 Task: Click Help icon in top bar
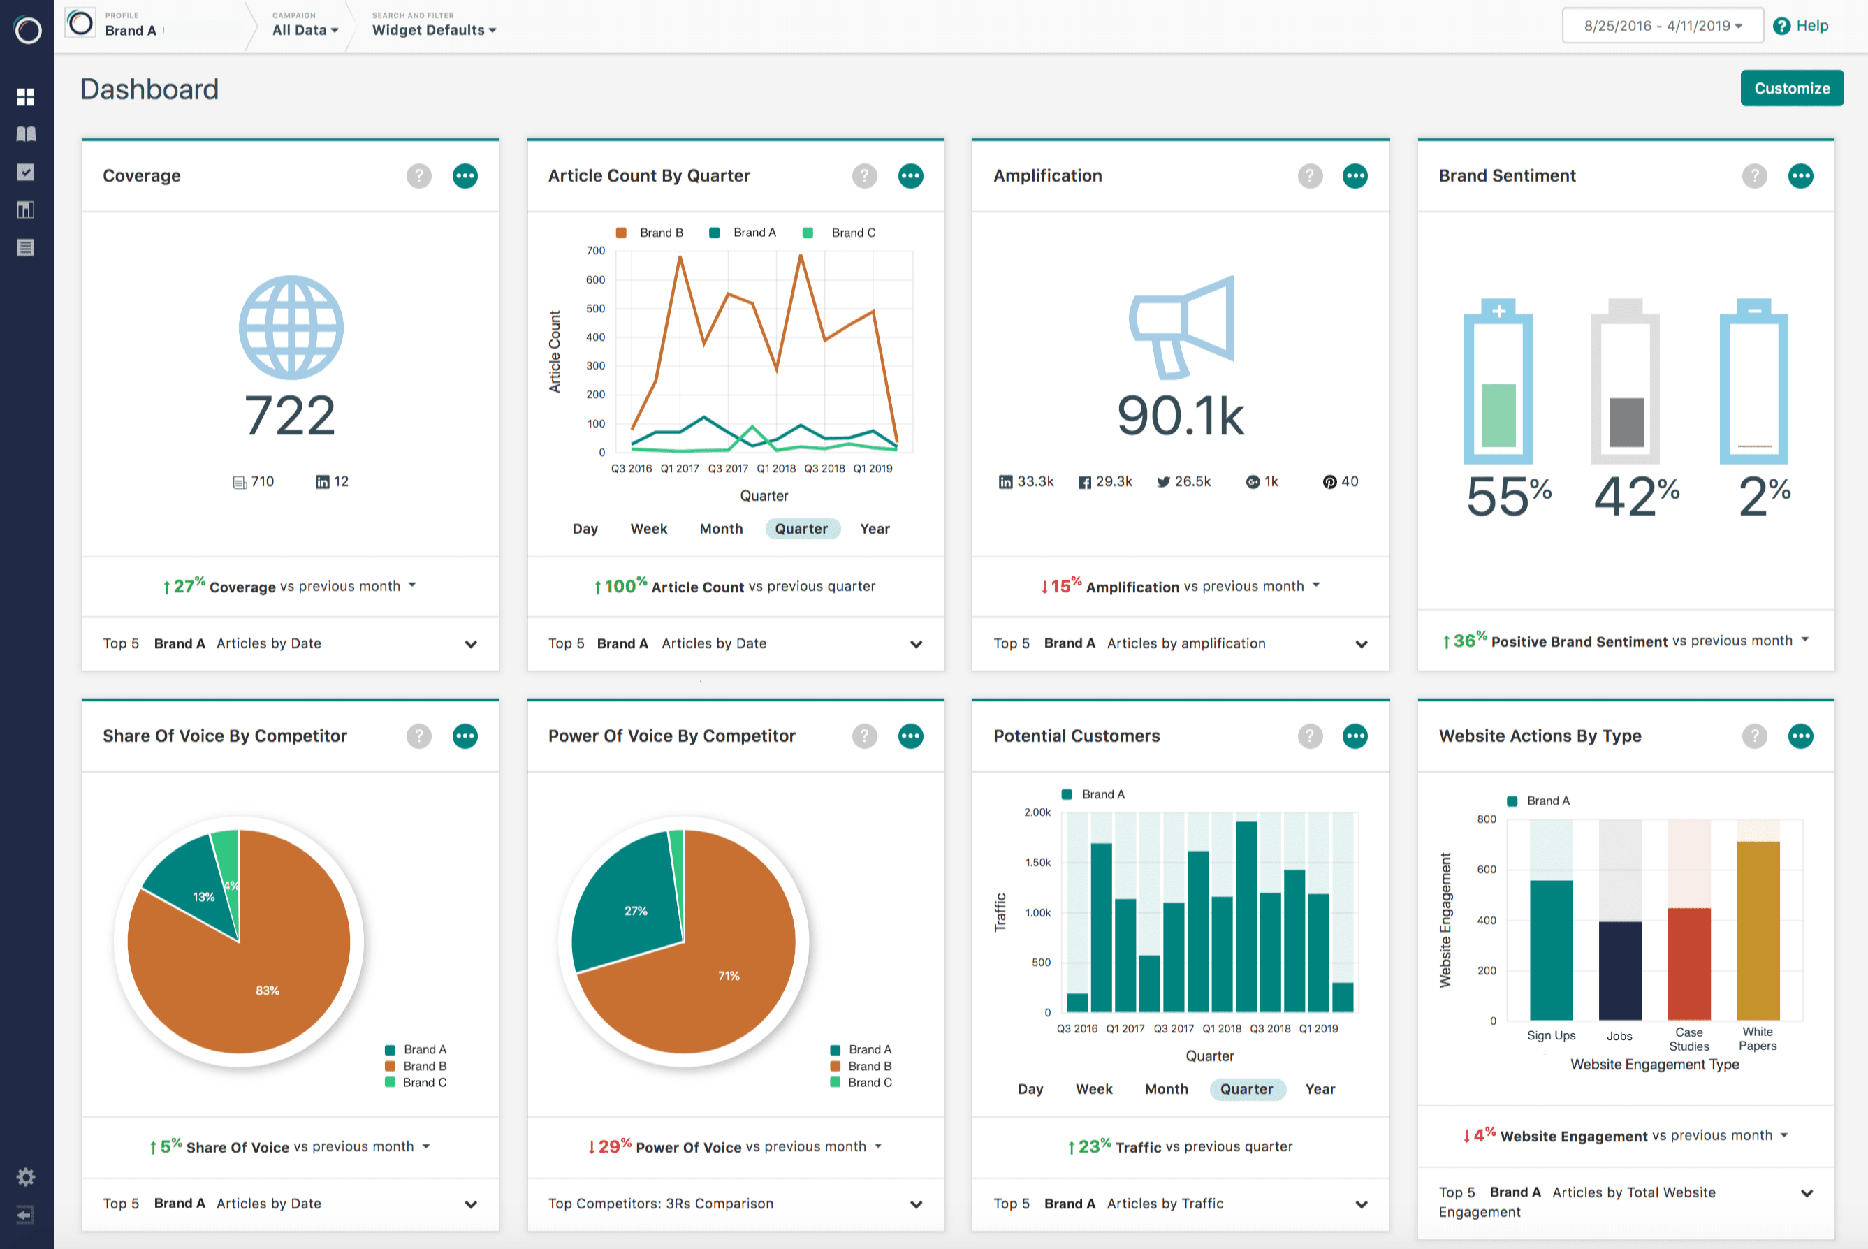click(1781, 27)
